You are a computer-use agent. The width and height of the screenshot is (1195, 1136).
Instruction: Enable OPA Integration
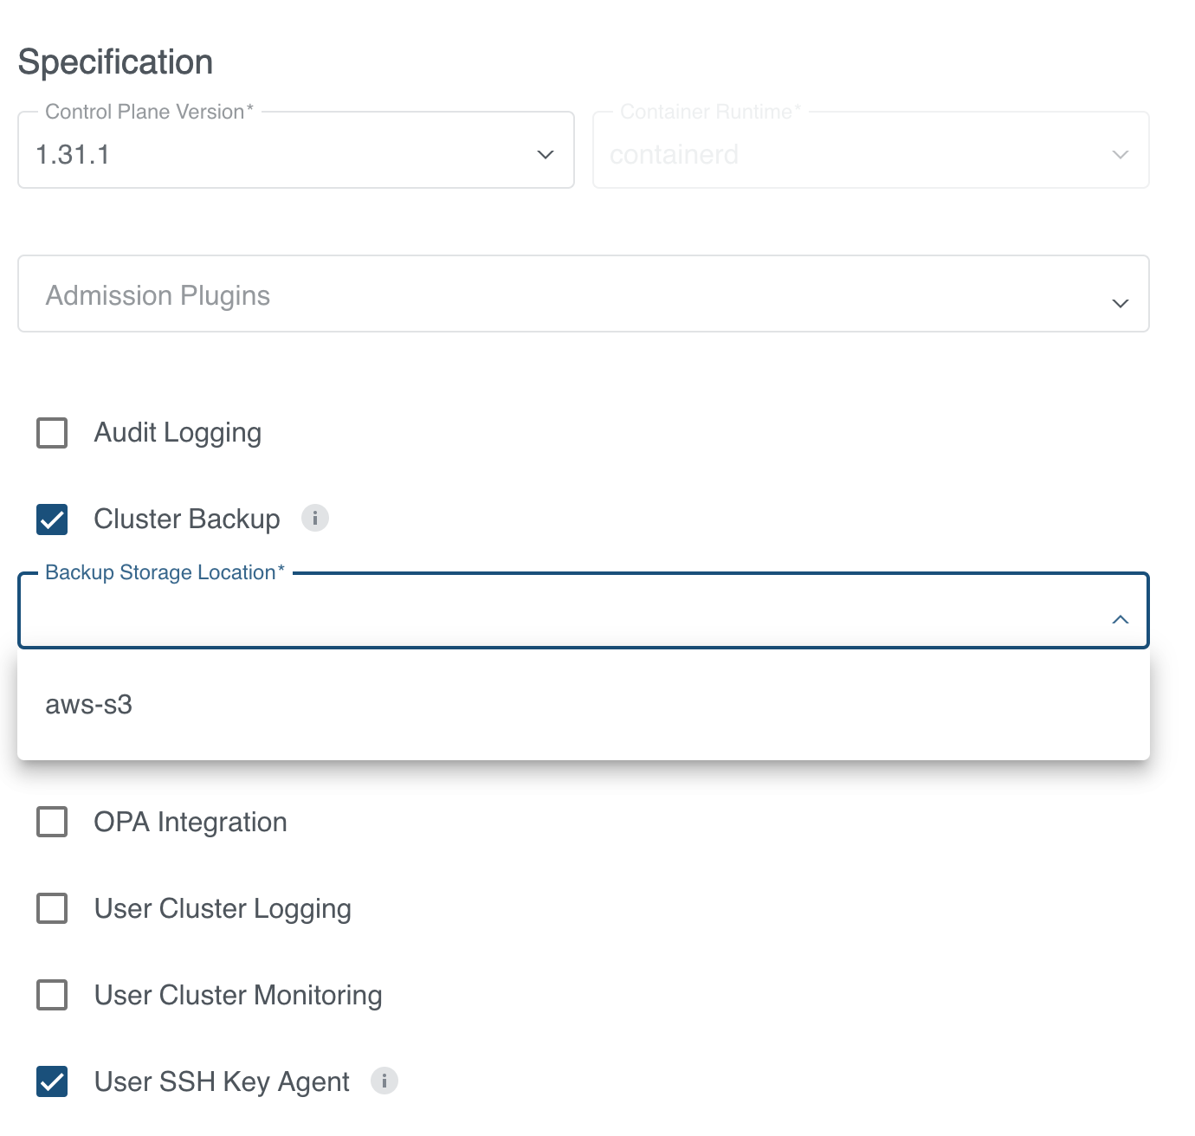click(x=51, y=823)
